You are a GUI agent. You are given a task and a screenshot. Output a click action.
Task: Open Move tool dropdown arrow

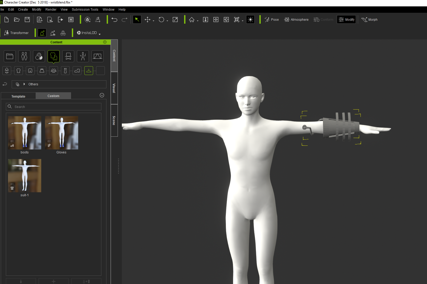[154, 21]
